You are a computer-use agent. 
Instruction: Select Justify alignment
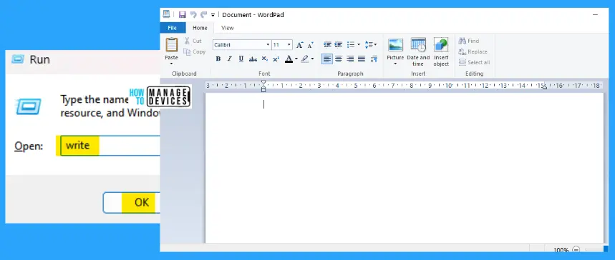pyautogui.click(x=362, y=59)
